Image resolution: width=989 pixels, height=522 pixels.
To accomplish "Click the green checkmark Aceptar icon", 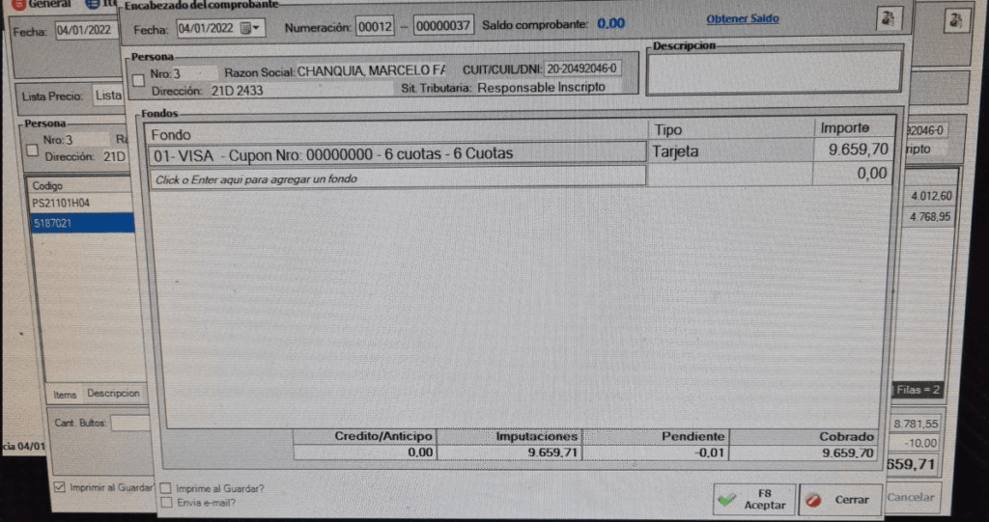I will pos(727,500).
